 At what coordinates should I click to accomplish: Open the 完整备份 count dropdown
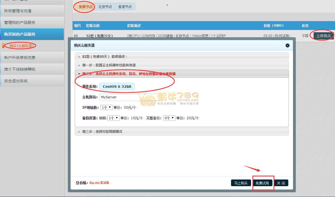coord(169,118)
